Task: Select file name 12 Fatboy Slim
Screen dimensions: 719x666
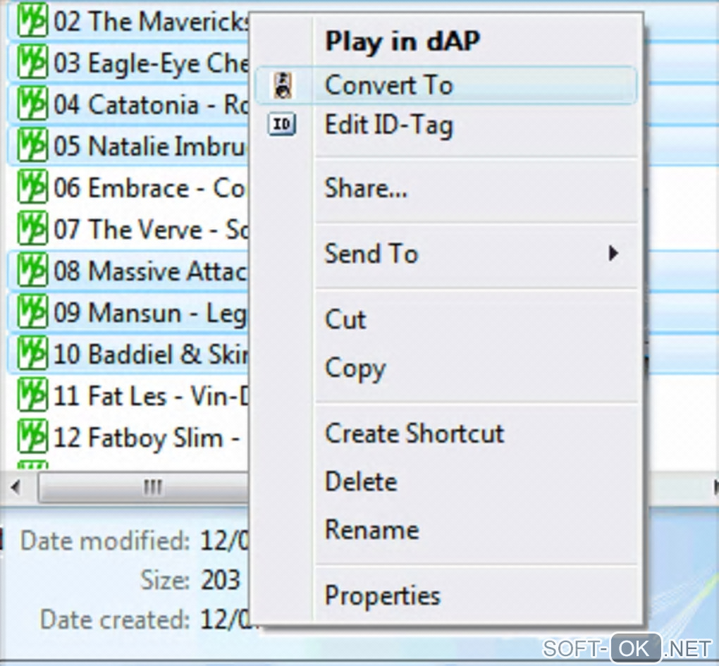Action: click(x=147, y=437)
